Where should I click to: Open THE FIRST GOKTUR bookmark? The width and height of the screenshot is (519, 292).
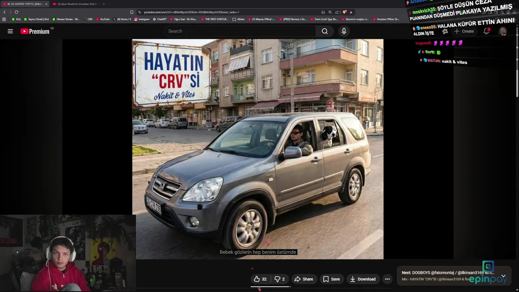click(214, 19)
